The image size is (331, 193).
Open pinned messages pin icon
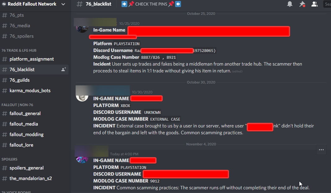tap(302, 4)
